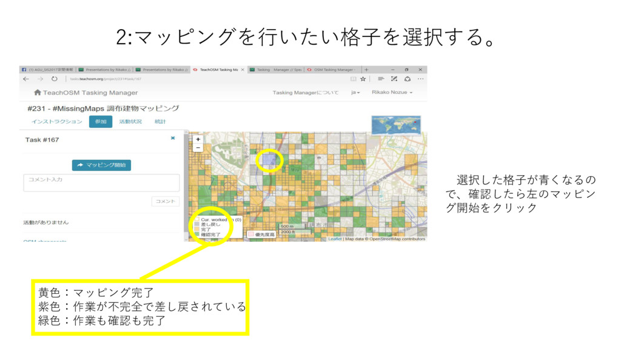
Task: Click the Task #167 heading
Action: pos(42,140)
